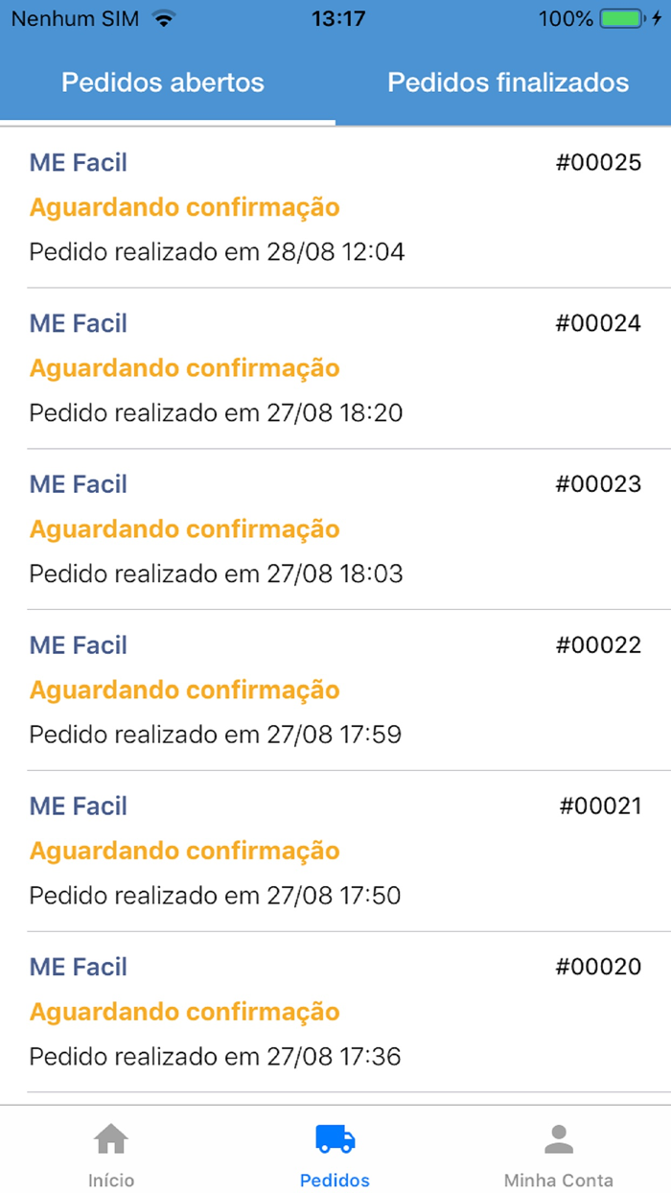This screenshot has width=671, height=1193.
Task: Open order #00024 placed at 18:20
Action: point(335,367)
